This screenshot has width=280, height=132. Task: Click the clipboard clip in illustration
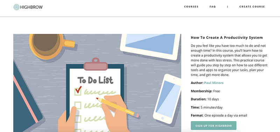[96, 64]
